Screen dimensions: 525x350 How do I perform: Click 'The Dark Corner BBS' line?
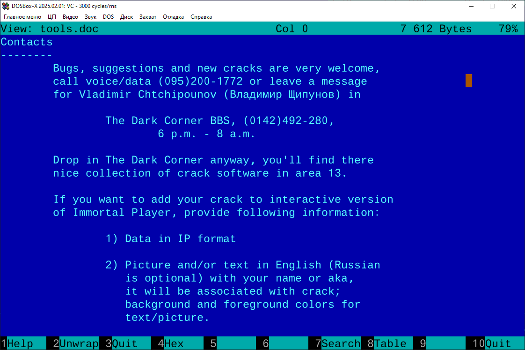pyautogui.click(x=220, y=121)
